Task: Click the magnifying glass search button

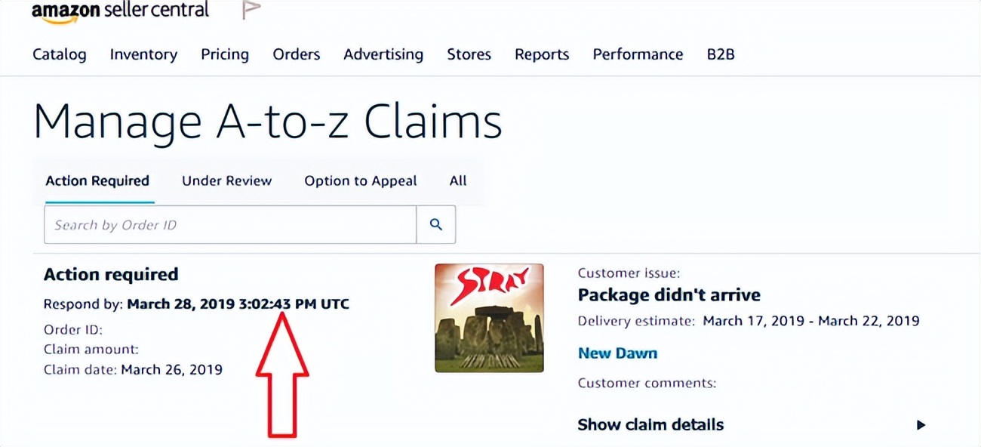Action: [x=436, y=224]
